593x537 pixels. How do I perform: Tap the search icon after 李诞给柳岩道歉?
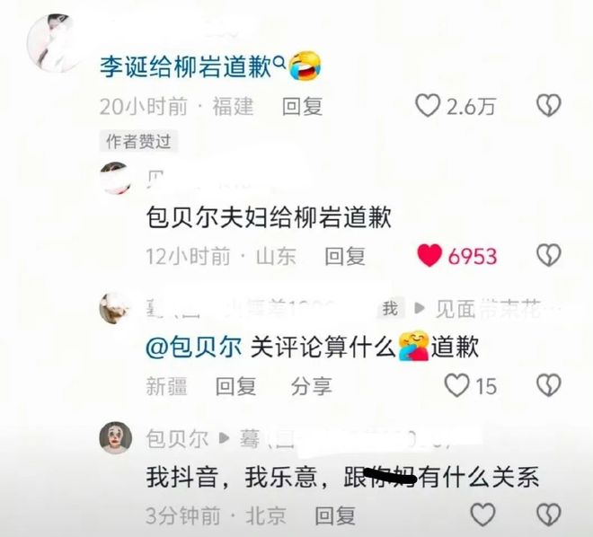pos(279,61)
